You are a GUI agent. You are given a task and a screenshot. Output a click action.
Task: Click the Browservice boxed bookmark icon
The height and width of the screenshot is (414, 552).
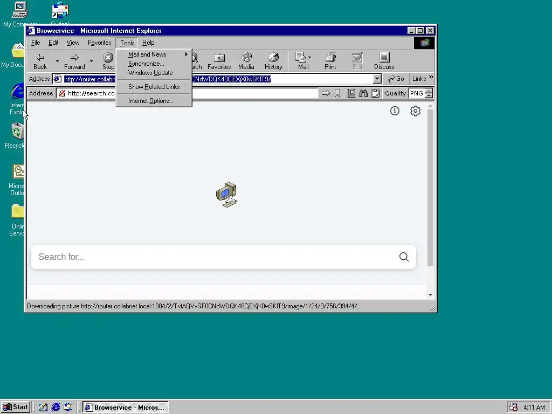[x=351, y=93]
